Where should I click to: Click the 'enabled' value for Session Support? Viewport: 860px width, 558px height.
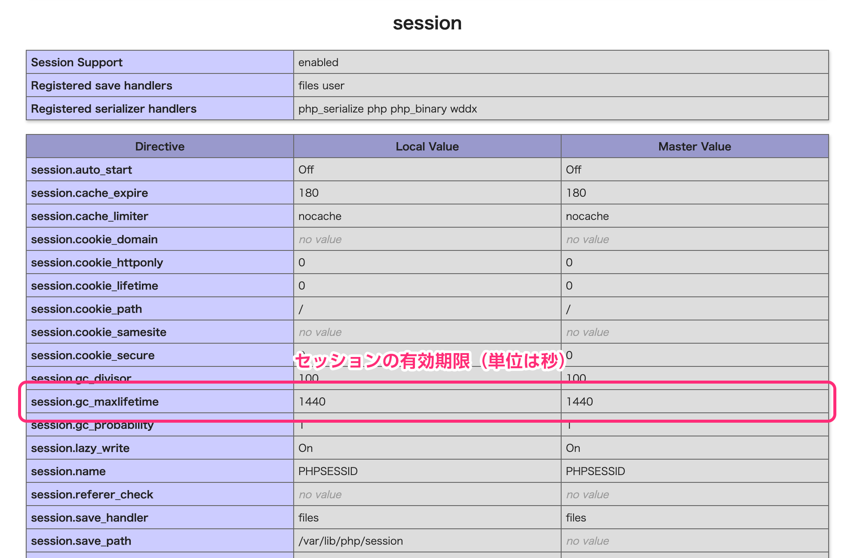318,62
